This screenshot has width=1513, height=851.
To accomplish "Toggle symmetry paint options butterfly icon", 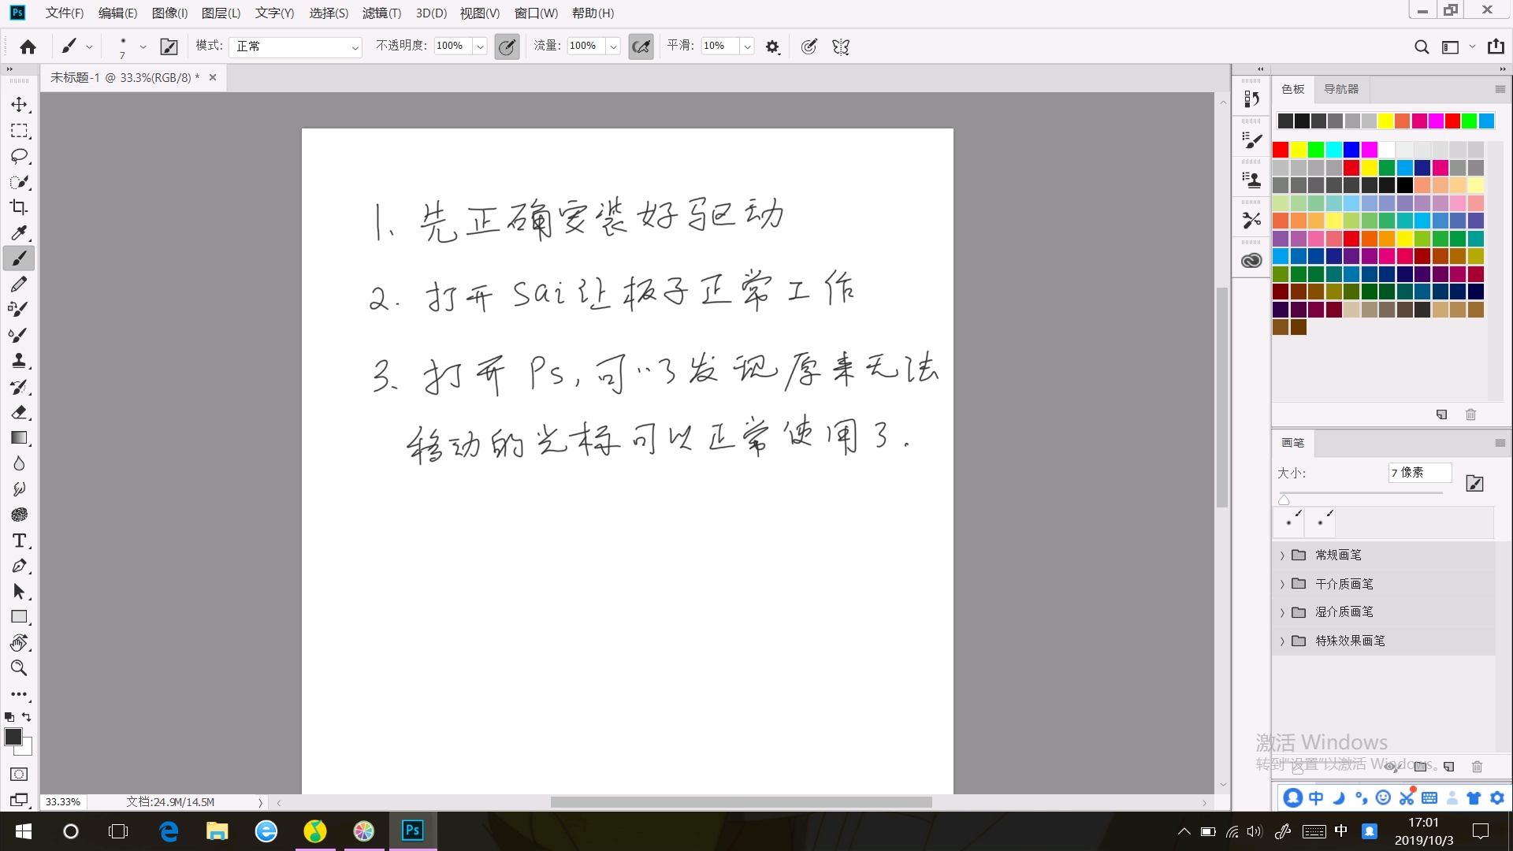I will 841,46.
